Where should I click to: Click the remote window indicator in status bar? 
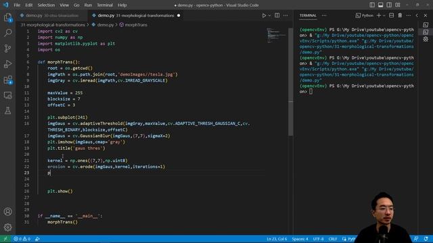click(x=5, y=239)
